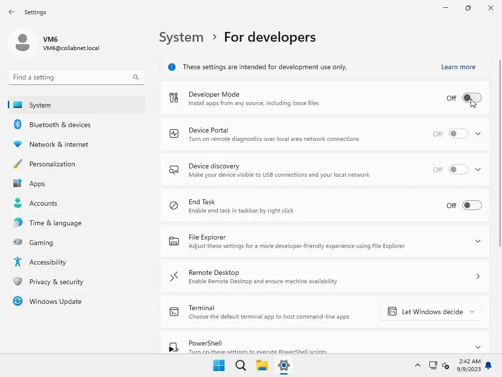Show hidden tray icons chevron
This screenshot has height=377, width=502.
pos(418,365)
